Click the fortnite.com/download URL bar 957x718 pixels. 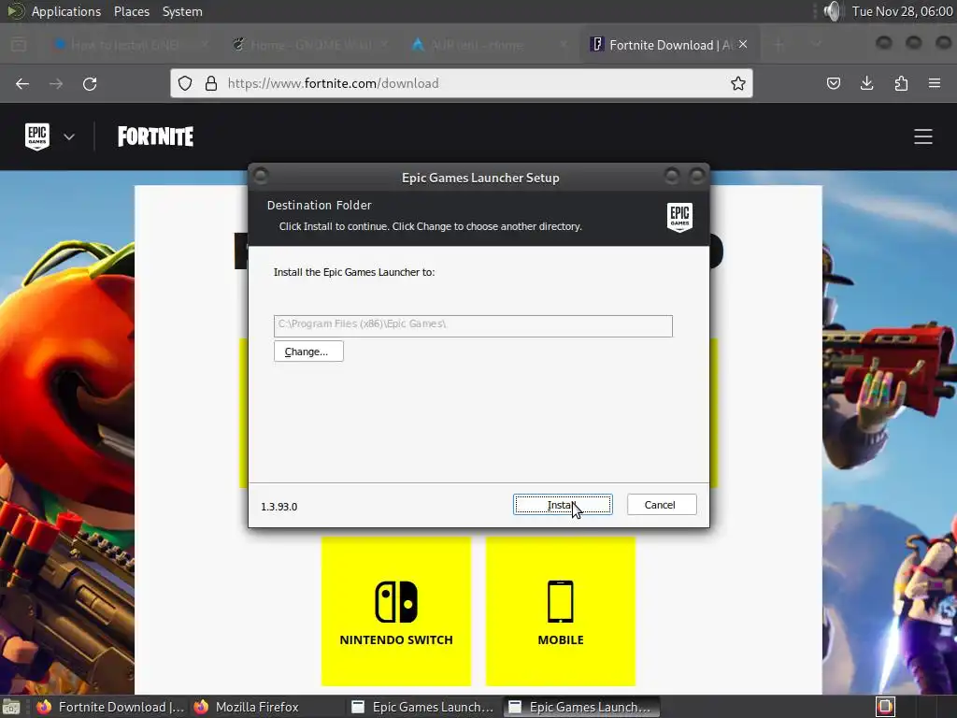tap(462, 83)
